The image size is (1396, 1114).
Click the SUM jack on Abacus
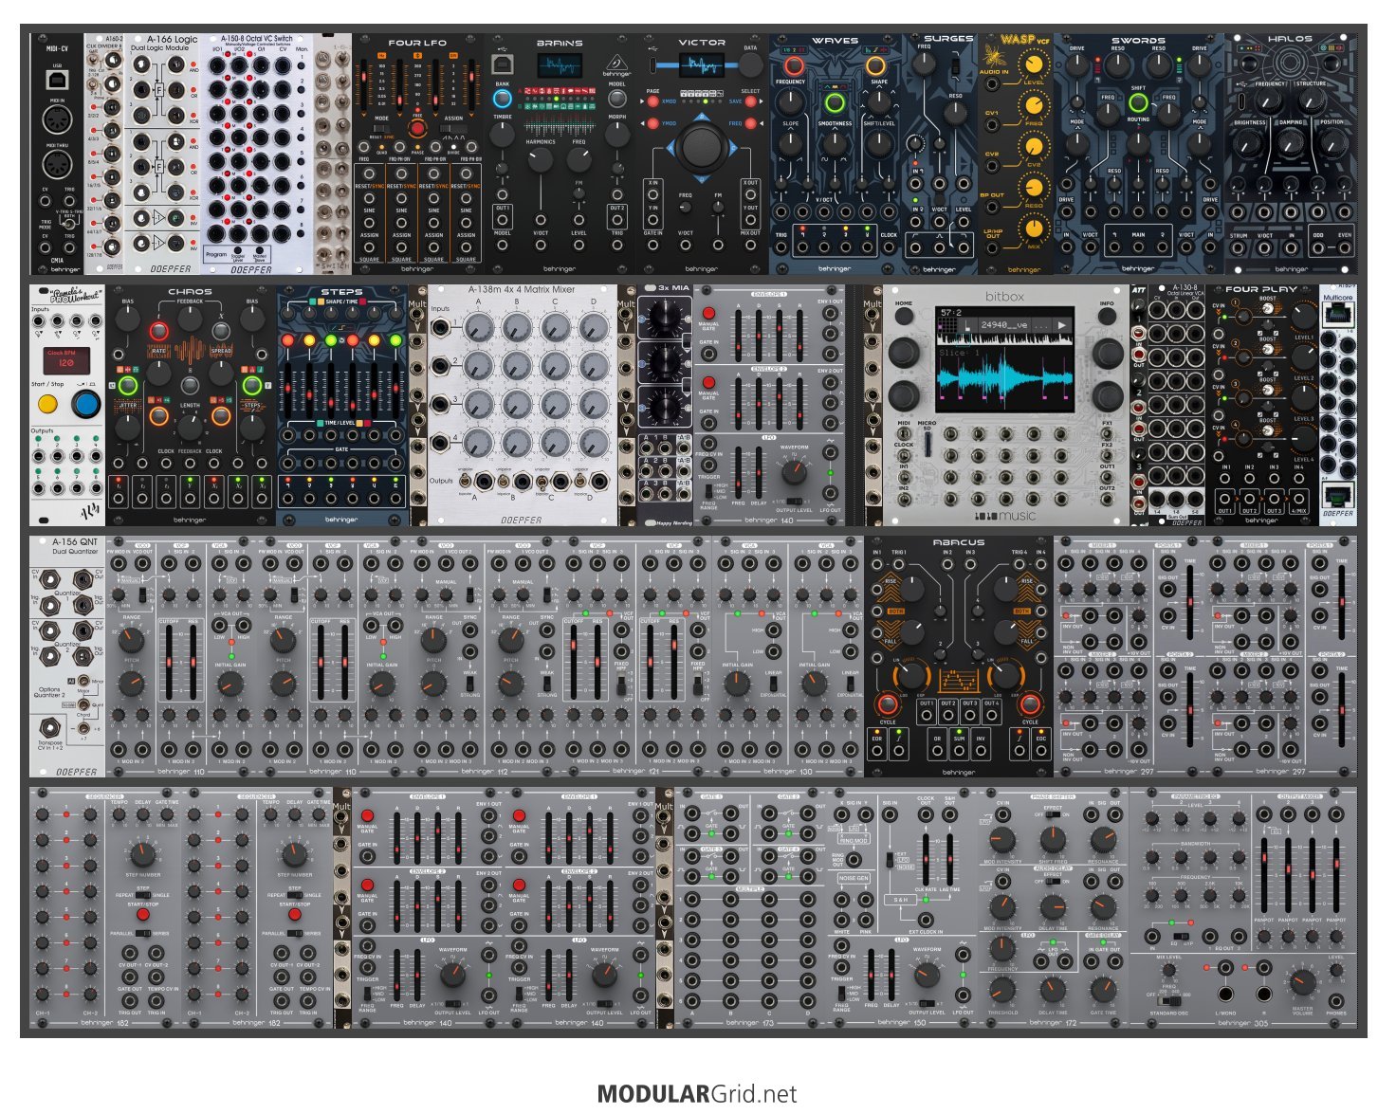point(959,750)
